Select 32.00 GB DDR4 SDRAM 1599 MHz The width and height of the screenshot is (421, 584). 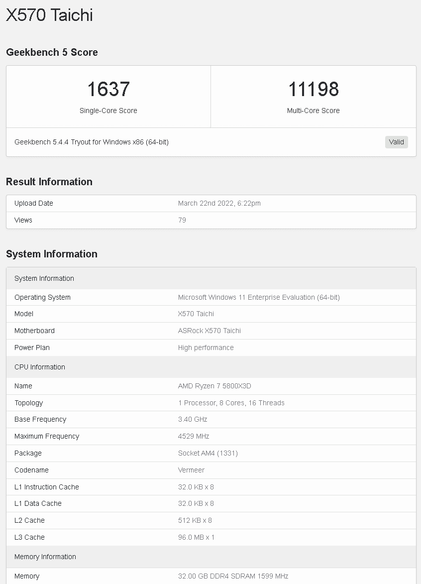[233, 576]
